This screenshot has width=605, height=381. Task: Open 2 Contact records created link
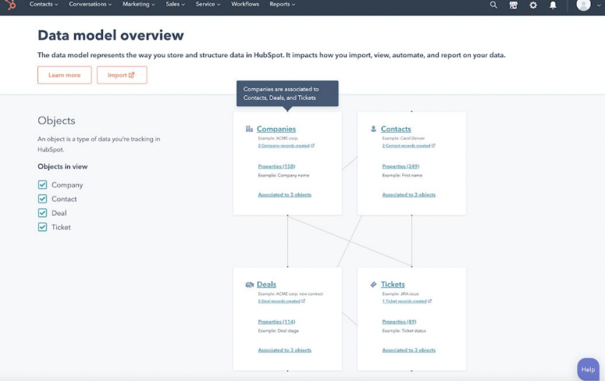[x=406, y=145]
